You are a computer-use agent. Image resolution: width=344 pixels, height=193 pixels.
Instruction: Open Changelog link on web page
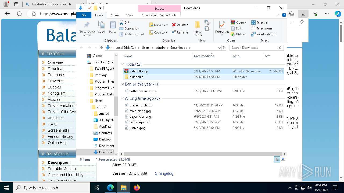click(164, 173)
